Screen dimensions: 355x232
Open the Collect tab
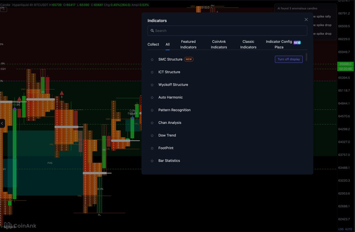tap(153, 44)
